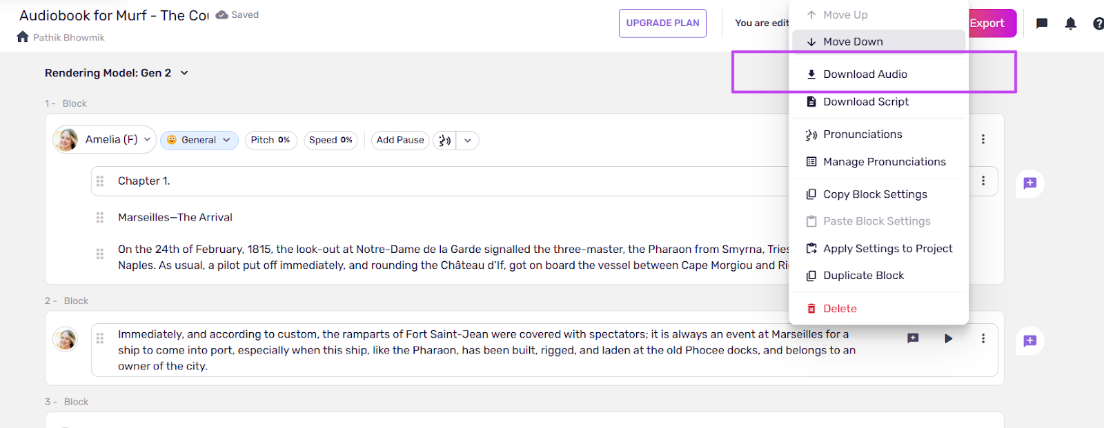Open the General style dropdown
The height and width of the screenshot is (428, 1104).
point(199,140)
